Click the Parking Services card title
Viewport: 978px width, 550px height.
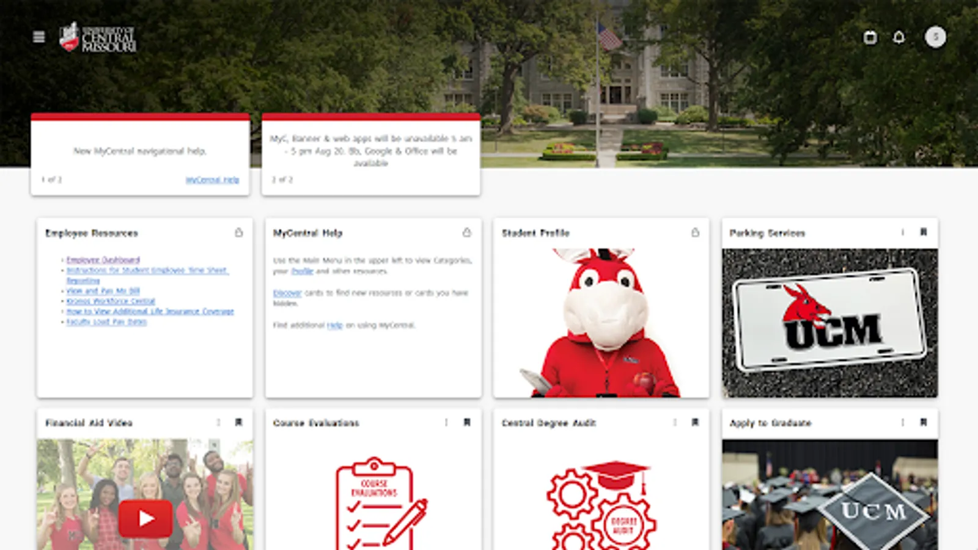pyautogui.click(x=767, y=233)
